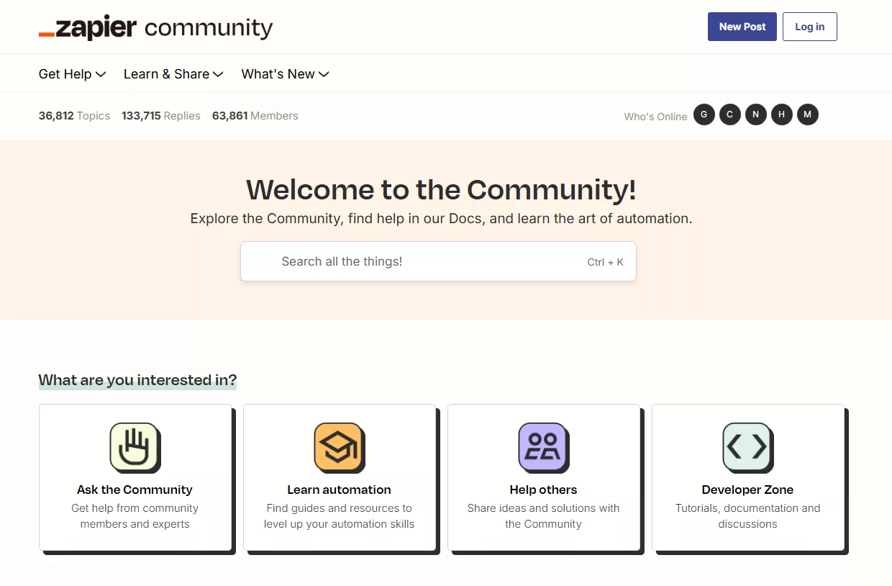Image resolution: width=892 pixels, height=586 pixels.
Task: Open the code brackets Developer Zone icon
Action: tap(747, 447)
